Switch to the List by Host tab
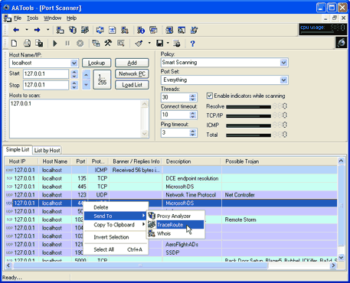The width and height of the screenshot is (350, 283). click(47, 151)
